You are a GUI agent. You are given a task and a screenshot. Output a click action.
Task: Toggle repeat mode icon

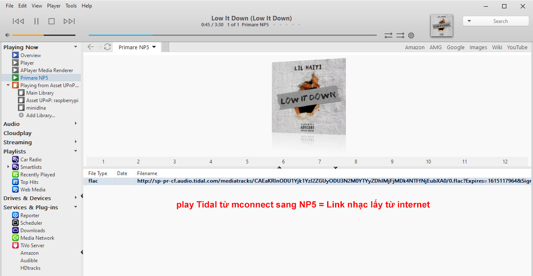[388, 35]
